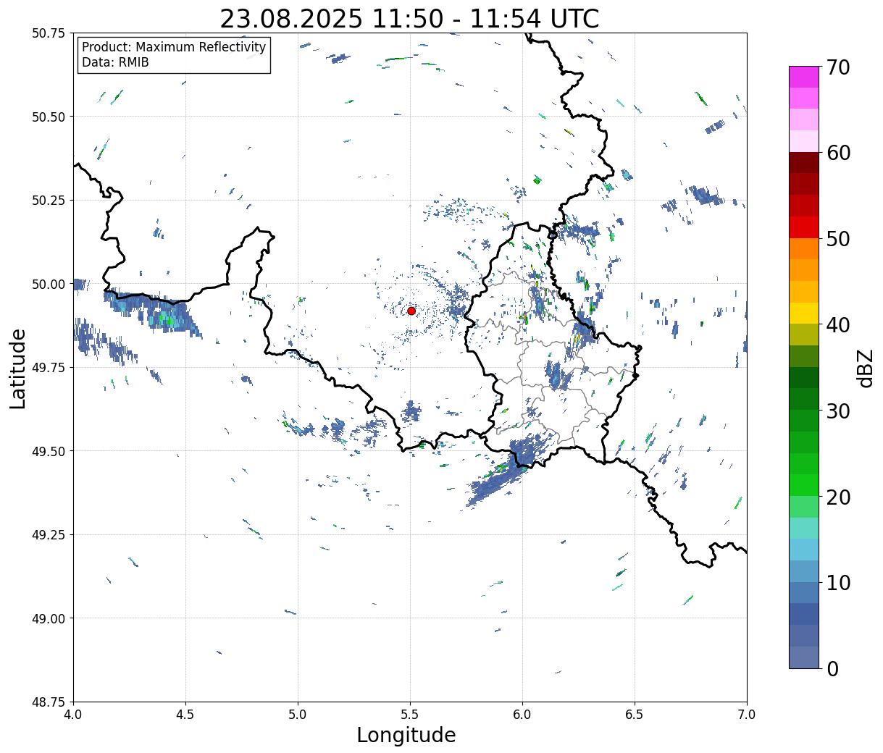Click latitude tick label 49.00
The height and width of the screenshot is (753, 883).
pos(49,618)
